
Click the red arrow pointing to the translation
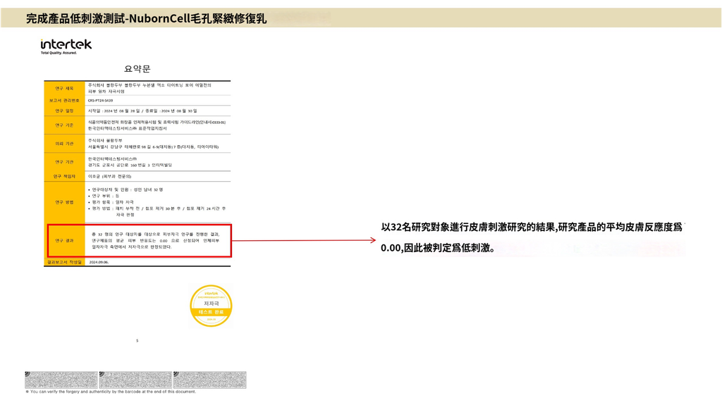tap(303, 240)
